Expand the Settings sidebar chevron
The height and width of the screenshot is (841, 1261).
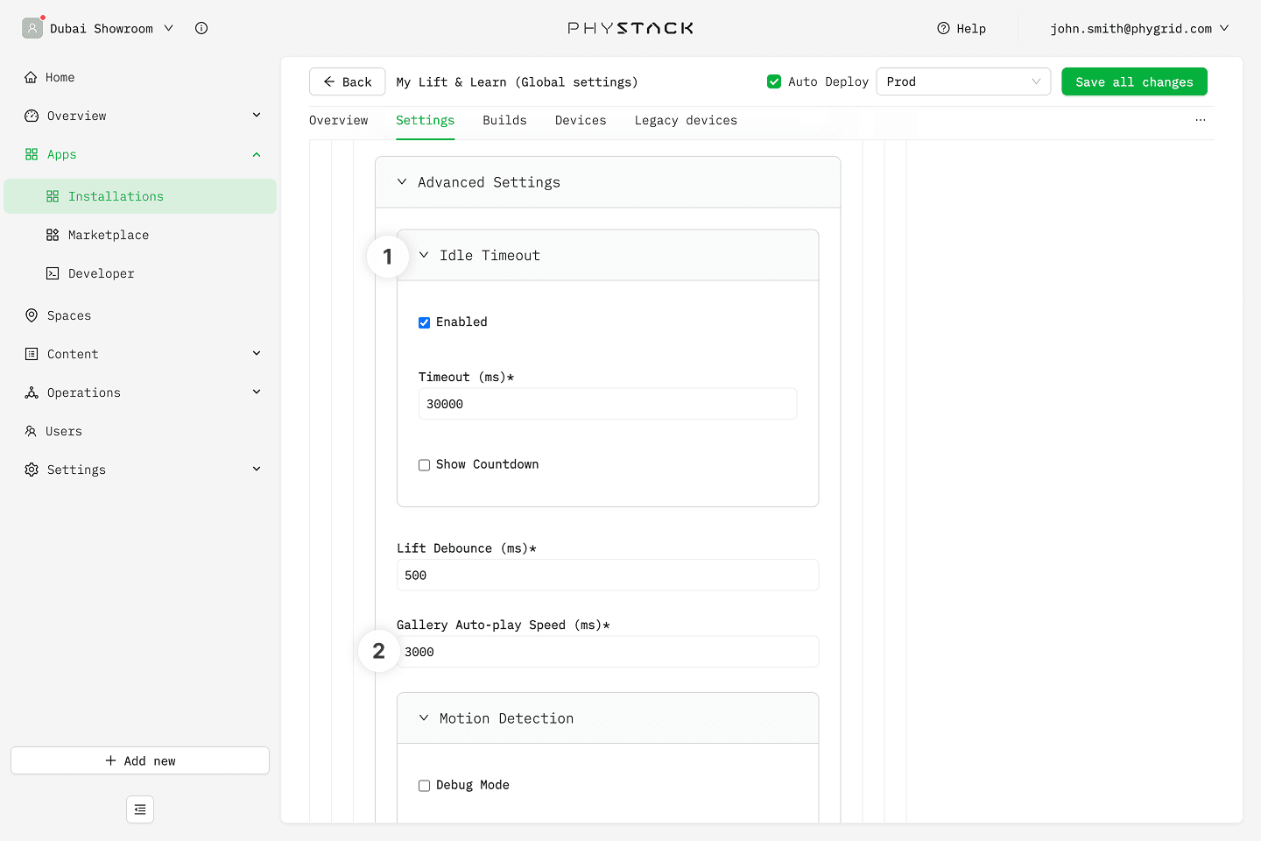point(257,469)
